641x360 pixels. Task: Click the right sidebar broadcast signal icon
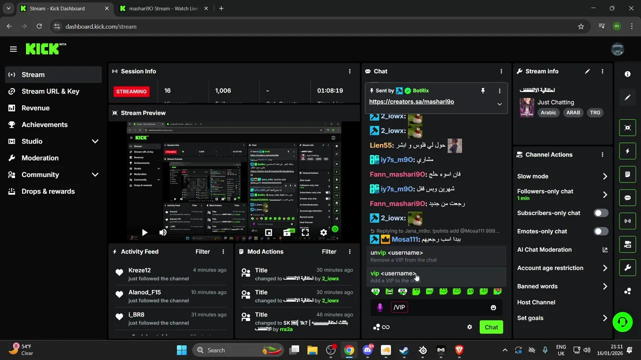coord(627,221)
